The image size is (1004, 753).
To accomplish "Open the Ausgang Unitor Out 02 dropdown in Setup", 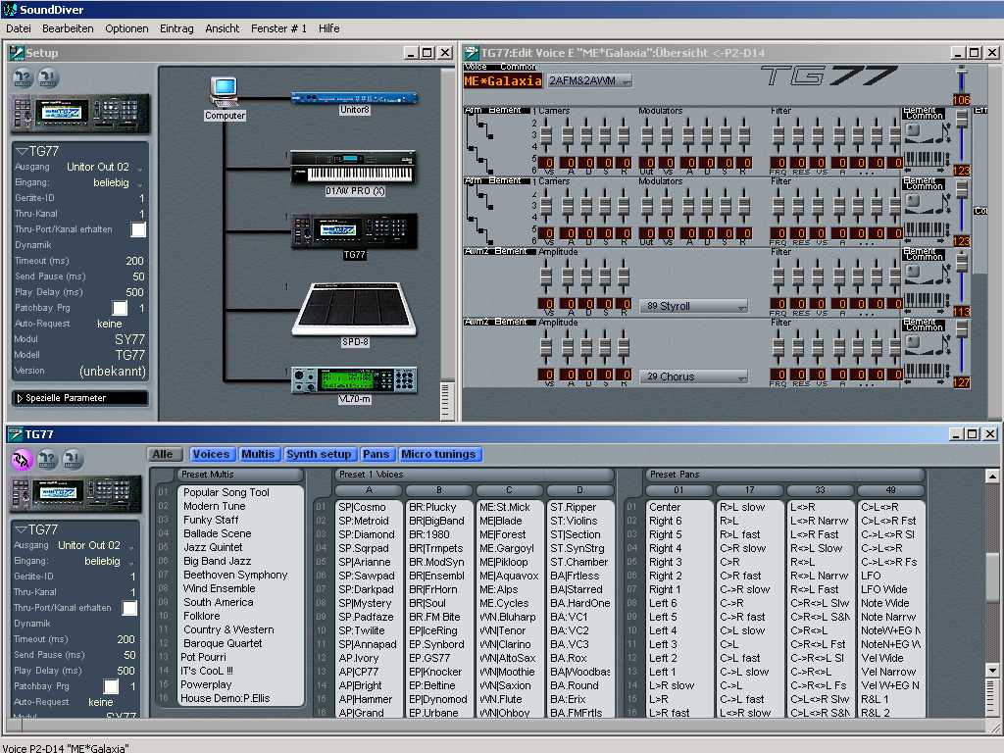I will point(103,167).
